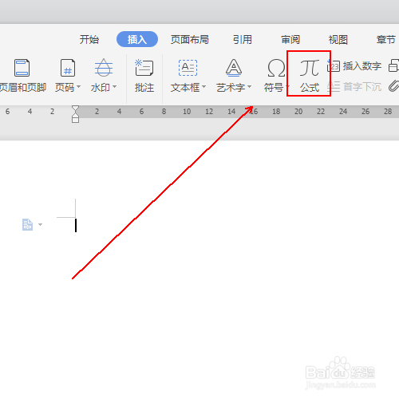The image size is (399, 399).
Task: Expand the 水印 dropdown arrow
Action: pyautogui.click(x=114, y=87)
